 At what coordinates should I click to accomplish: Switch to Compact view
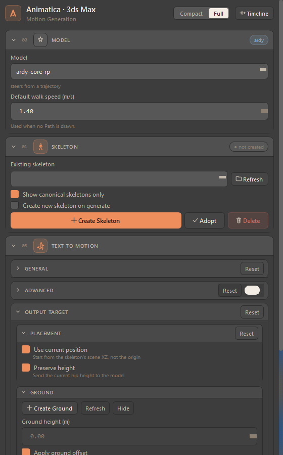(191, 14)
